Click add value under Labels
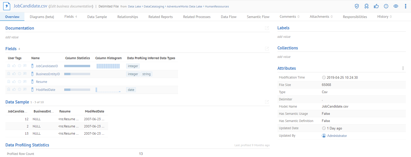The height and width of the screenshot is (157, 411). click(x=284, y=37)
